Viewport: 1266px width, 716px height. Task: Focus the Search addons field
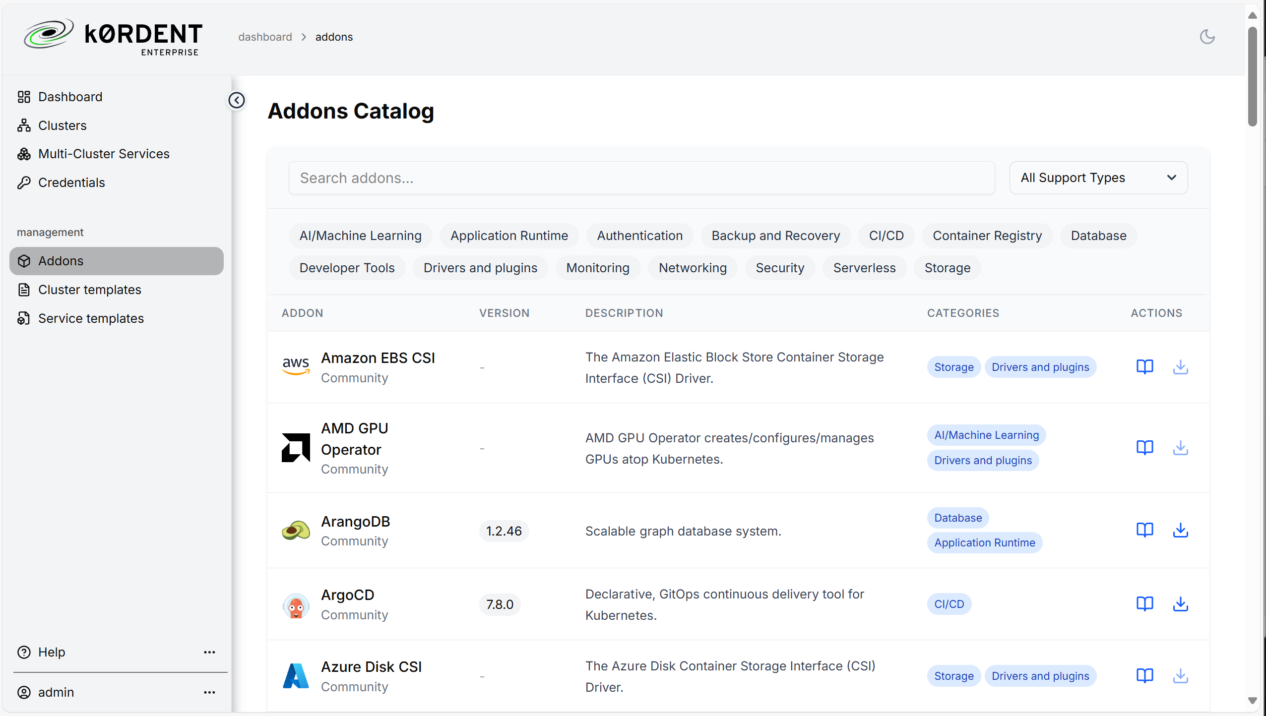[641, 178]
